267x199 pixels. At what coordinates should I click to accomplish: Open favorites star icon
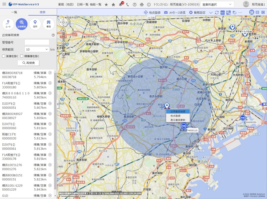tap(106, 5)
